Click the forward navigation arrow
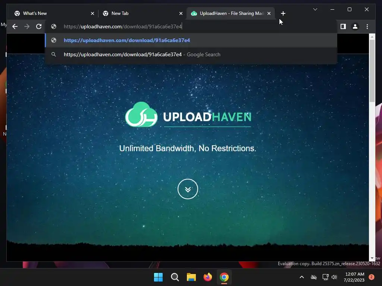 (27, 26)
